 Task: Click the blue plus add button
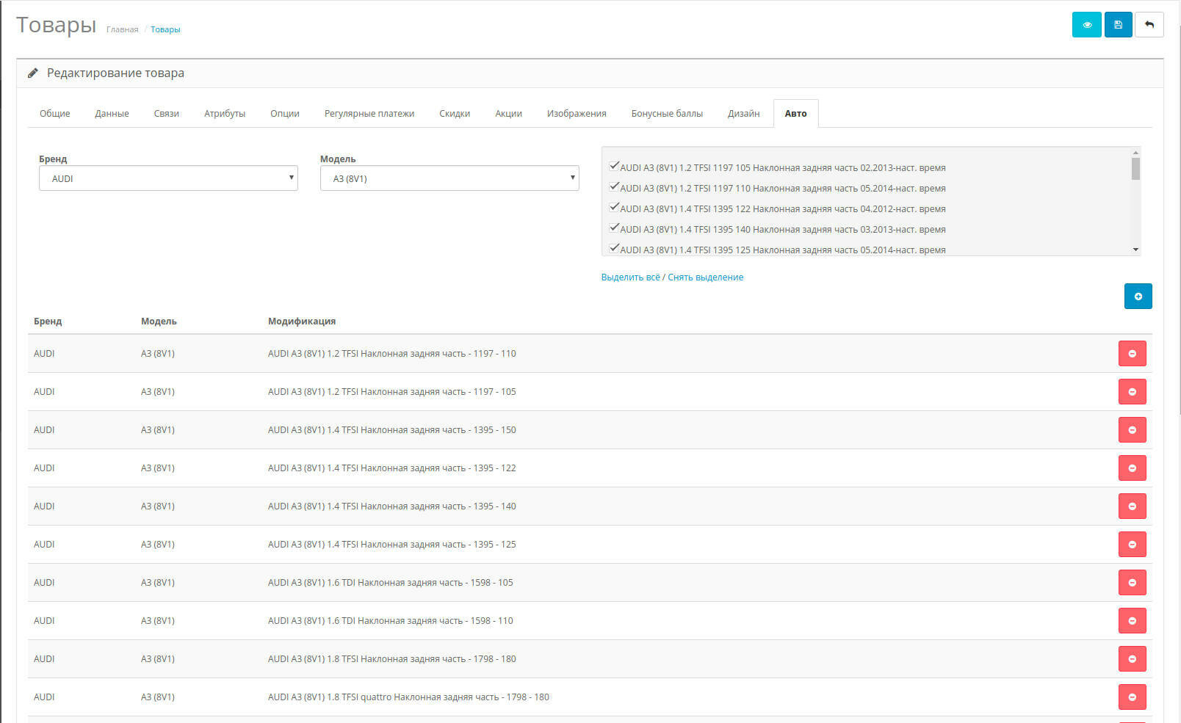[1138, 297]
